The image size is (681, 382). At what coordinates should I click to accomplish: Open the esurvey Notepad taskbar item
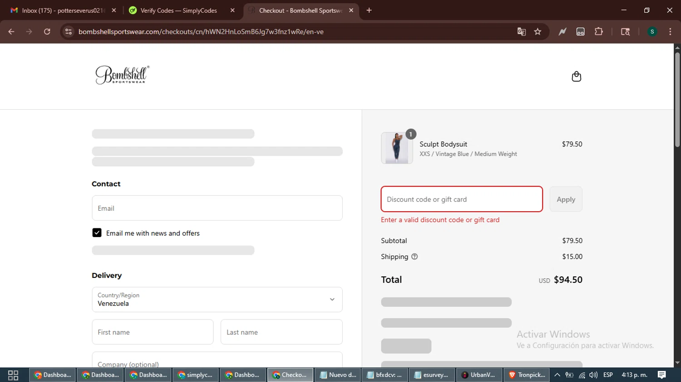431,375
